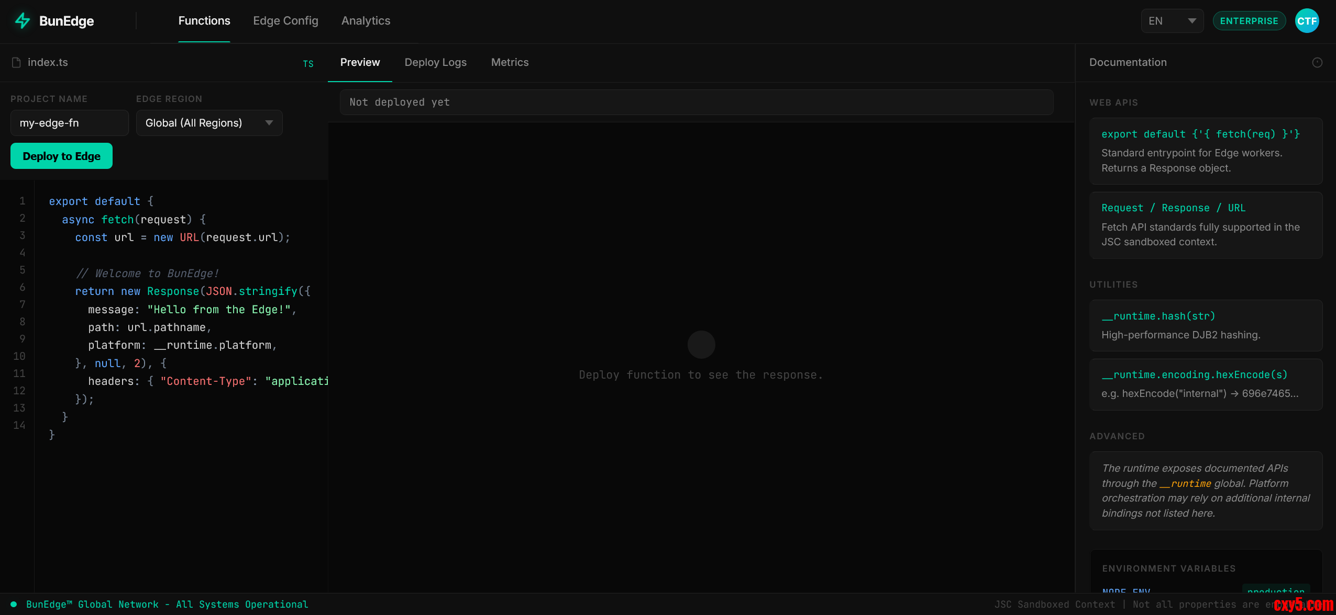Click the preview placeholder circle

coord(701,345)
